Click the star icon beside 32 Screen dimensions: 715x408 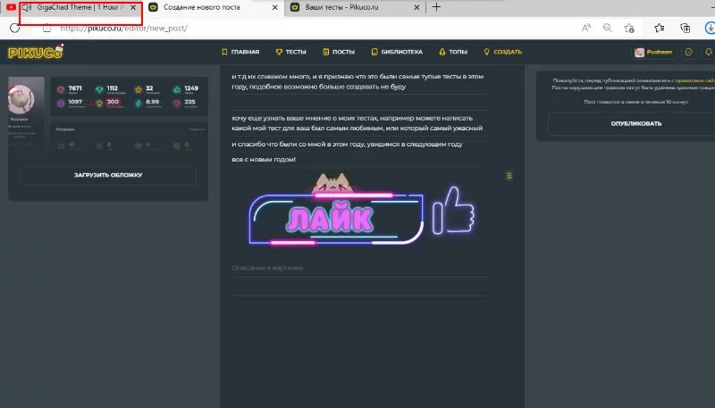(x=139, y=89)
